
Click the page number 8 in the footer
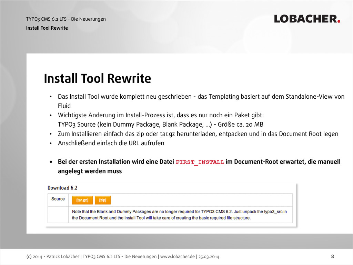point(333,256)
